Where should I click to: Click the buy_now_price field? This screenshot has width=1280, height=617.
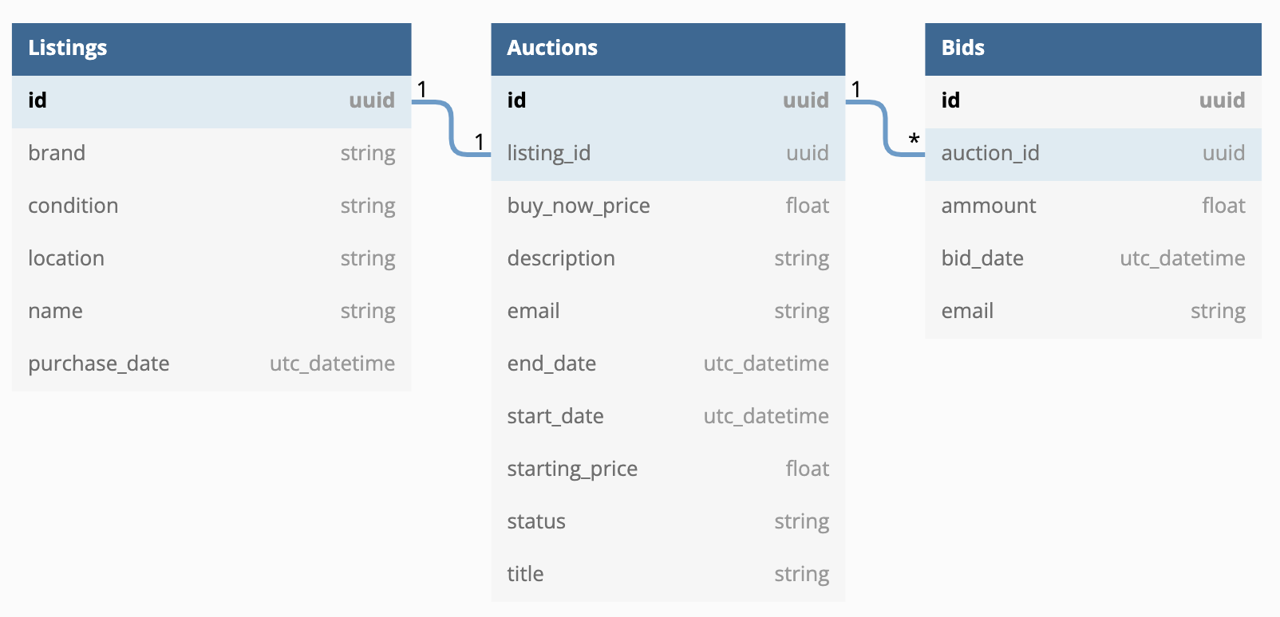coord(668,206)
